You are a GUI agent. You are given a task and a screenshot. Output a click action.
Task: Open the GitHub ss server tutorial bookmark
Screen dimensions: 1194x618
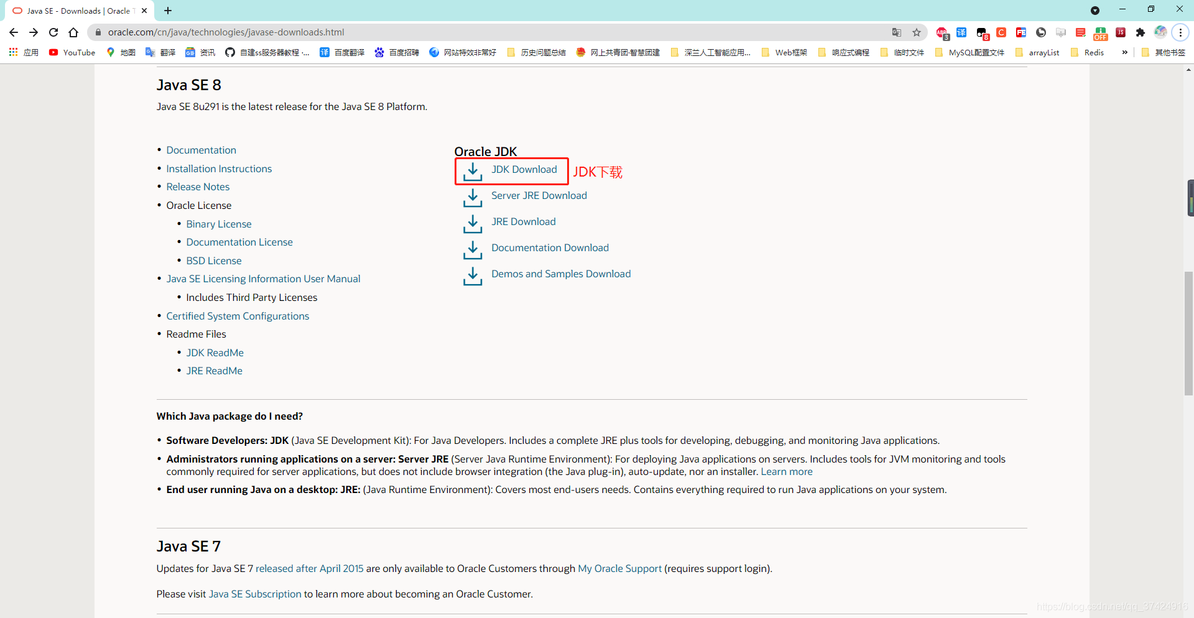tap(267, 52)
